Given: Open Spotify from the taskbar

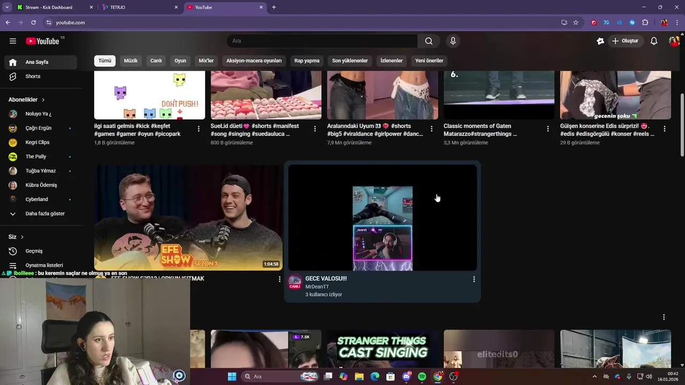Looking at the screenshot, I should 422,376.
